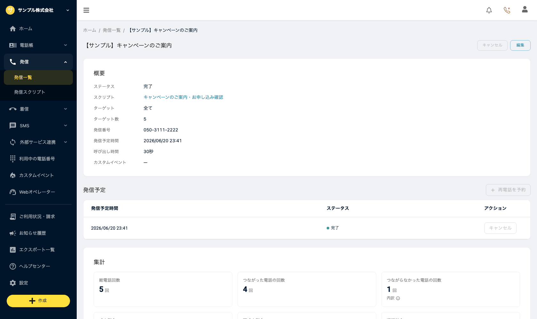
Task: Click the dialpad icon for phone numbers
Action: 13,159
